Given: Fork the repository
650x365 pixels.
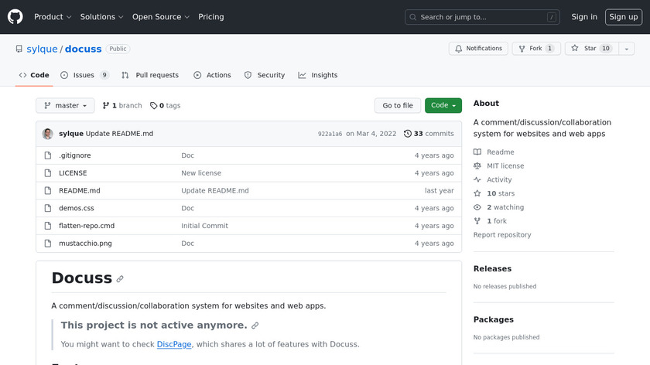Looking at the screenshot, I should pyautogui.click(x=535, y=49).
